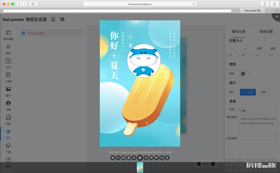Image resolution: width=280 pixels, height=173 pixels.
Task: Open 我的海报 in the left sidebar
Action: click(x=8, y=35)
